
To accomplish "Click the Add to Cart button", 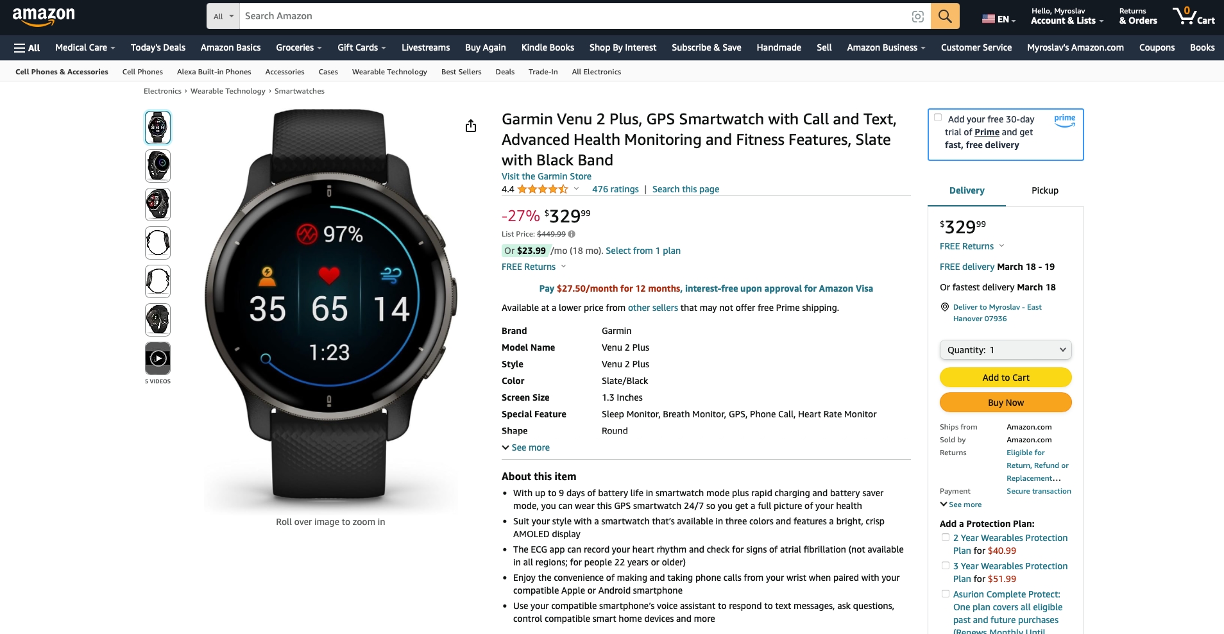I will point(1006,378).
